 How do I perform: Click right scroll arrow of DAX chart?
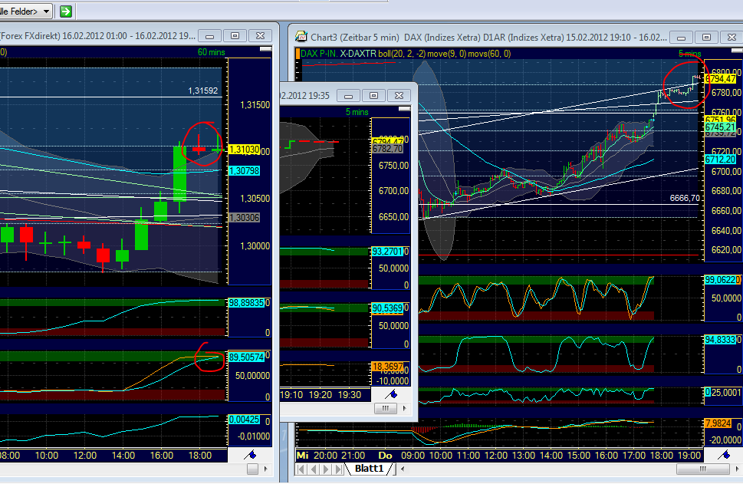coord(738,469)
